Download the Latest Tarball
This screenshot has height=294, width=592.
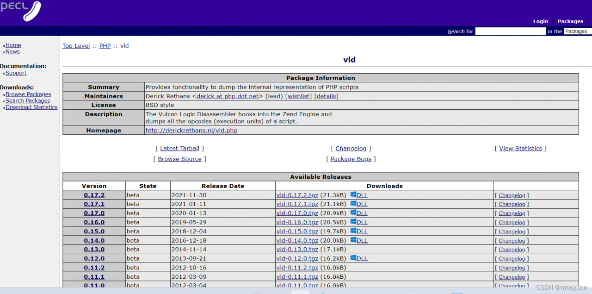pos(179,149)
